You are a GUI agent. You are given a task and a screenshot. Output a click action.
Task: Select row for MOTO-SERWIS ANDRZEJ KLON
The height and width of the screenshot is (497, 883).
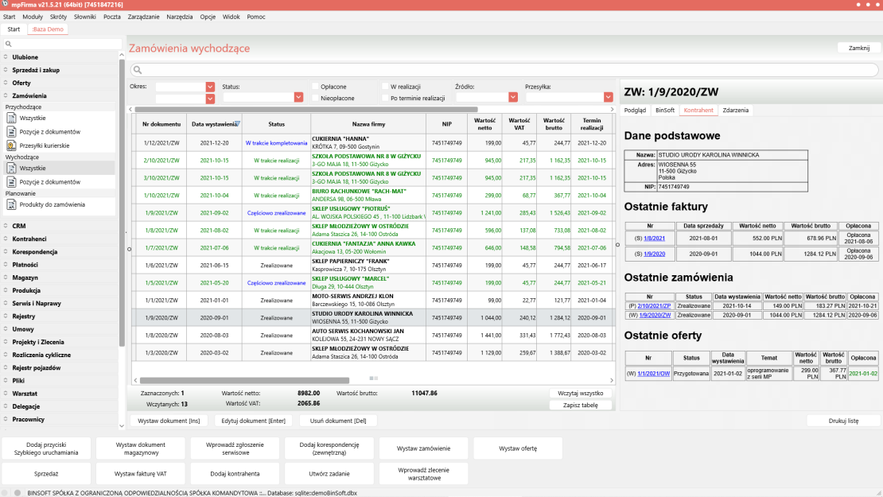point(373,300)
